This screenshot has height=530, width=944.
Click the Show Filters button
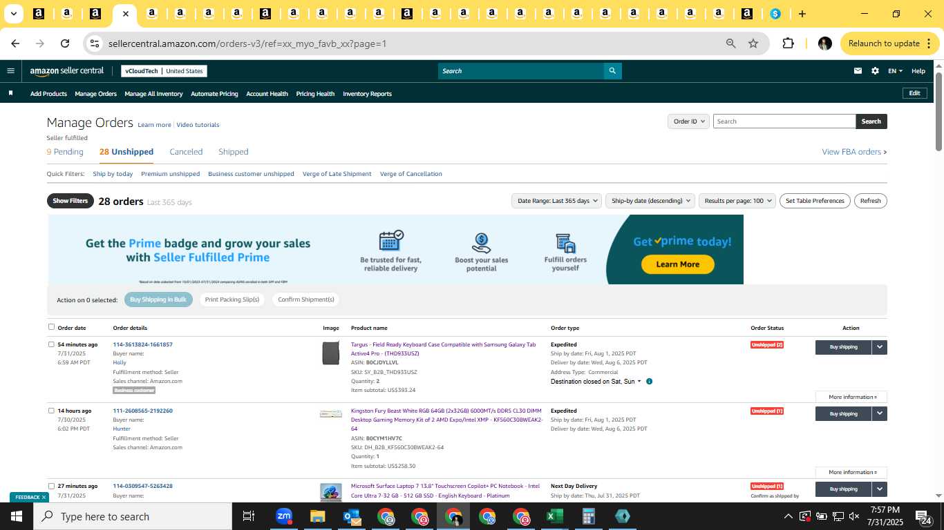pyautogui.click(x=70, y=201)
